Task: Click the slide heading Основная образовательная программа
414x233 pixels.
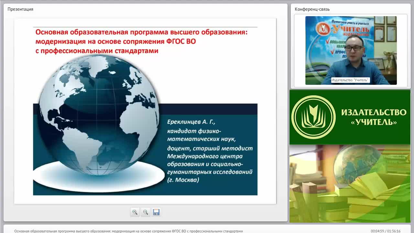Action: pos(141,41)
